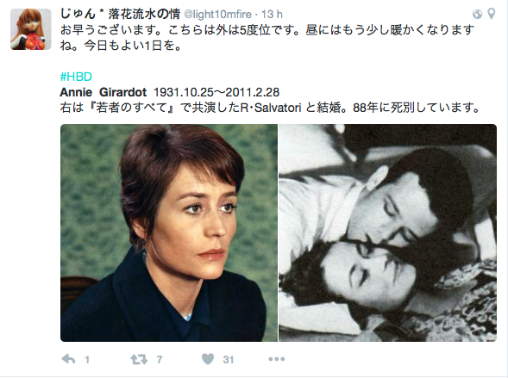Click the reply arrow icon
The height and width of the screenshot is (378, 508).
coord(68,359)
